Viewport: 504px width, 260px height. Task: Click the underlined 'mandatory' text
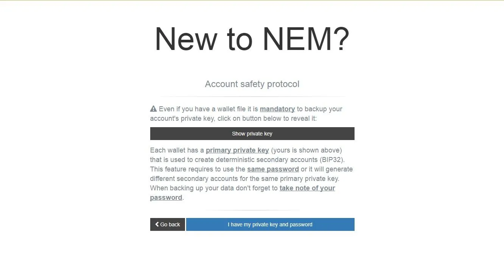277,109
